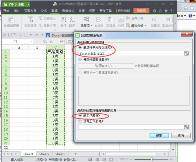
Task: Select column C header
Action: (x=56, y=47)
